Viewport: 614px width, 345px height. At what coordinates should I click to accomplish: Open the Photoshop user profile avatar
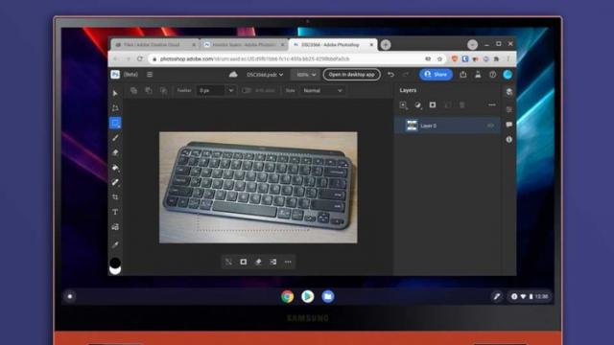[x=508, y=75]
